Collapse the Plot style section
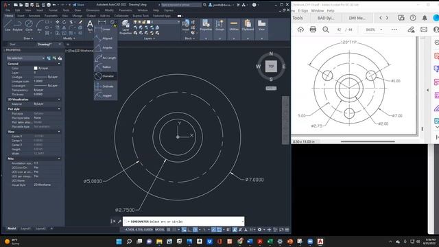439x247 pixels. coord(59,109)
